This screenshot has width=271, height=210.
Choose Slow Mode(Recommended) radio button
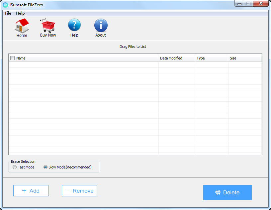tap(45, 167)
